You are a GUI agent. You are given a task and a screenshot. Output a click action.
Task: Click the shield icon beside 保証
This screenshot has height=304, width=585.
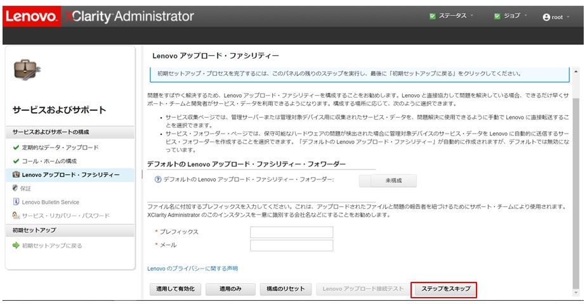click(x=16, y=188)
